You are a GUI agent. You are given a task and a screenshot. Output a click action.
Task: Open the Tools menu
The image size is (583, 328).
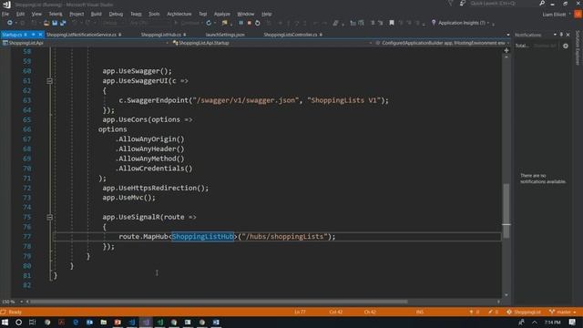point(154,15)
